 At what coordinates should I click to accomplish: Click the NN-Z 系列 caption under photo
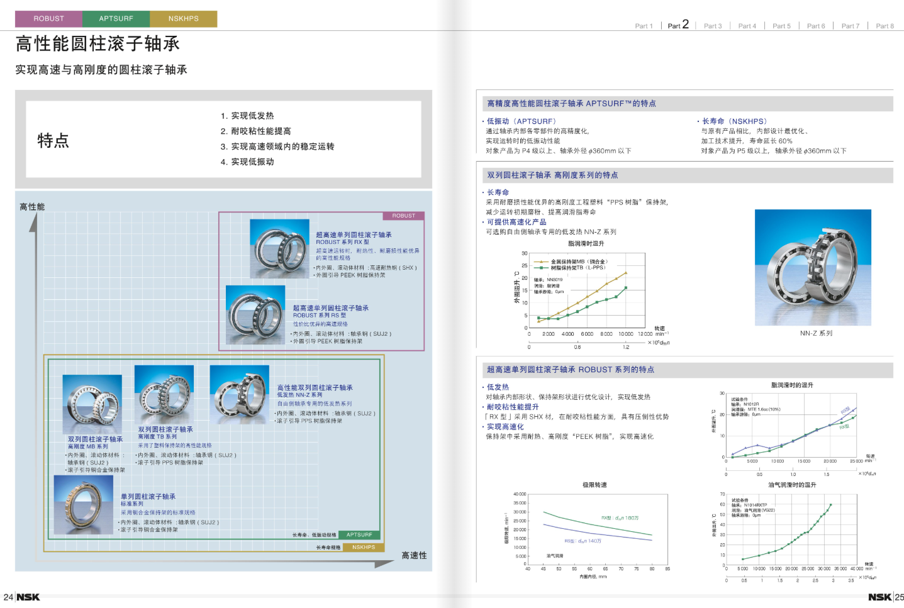[816, 333]
